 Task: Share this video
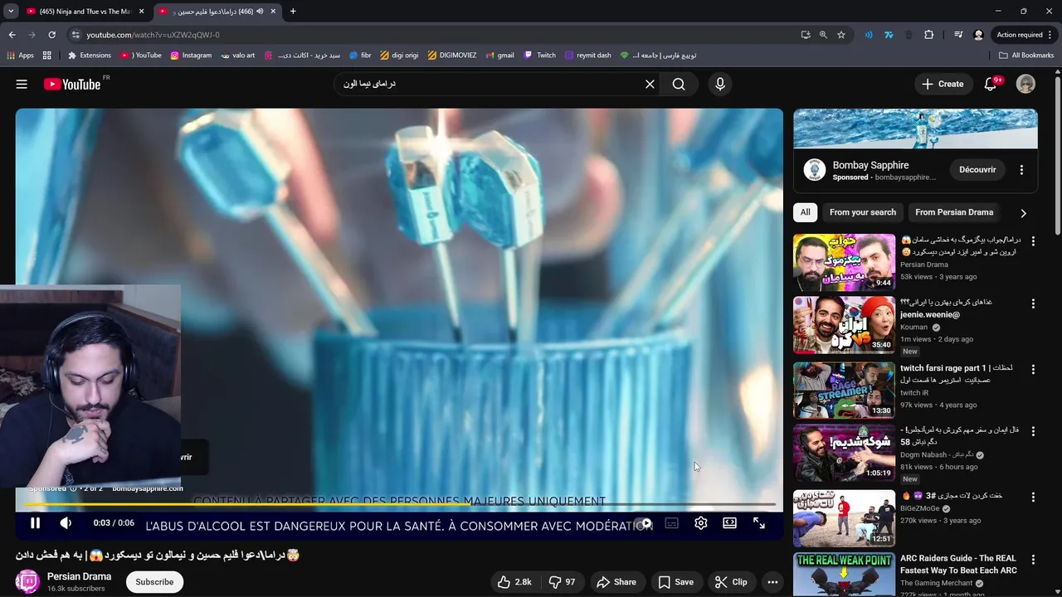pos(616,582)
